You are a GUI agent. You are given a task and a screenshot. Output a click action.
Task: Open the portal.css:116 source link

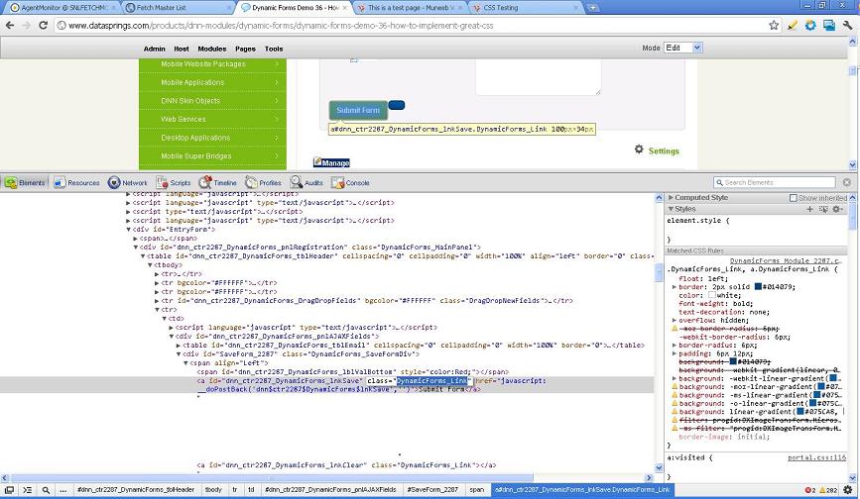click(816, 457)
